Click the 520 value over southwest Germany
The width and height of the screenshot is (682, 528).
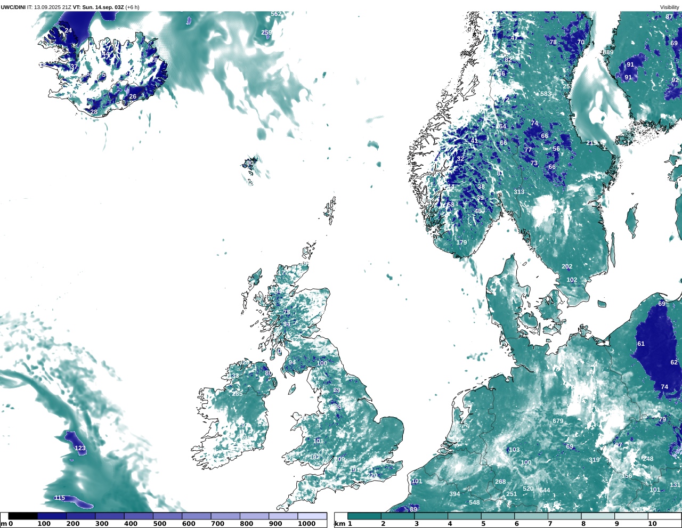tap(528, 489)
